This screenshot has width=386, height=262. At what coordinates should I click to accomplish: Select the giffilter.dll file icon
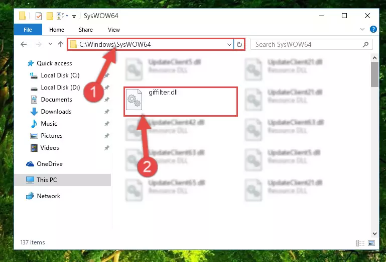coord(134,100)
